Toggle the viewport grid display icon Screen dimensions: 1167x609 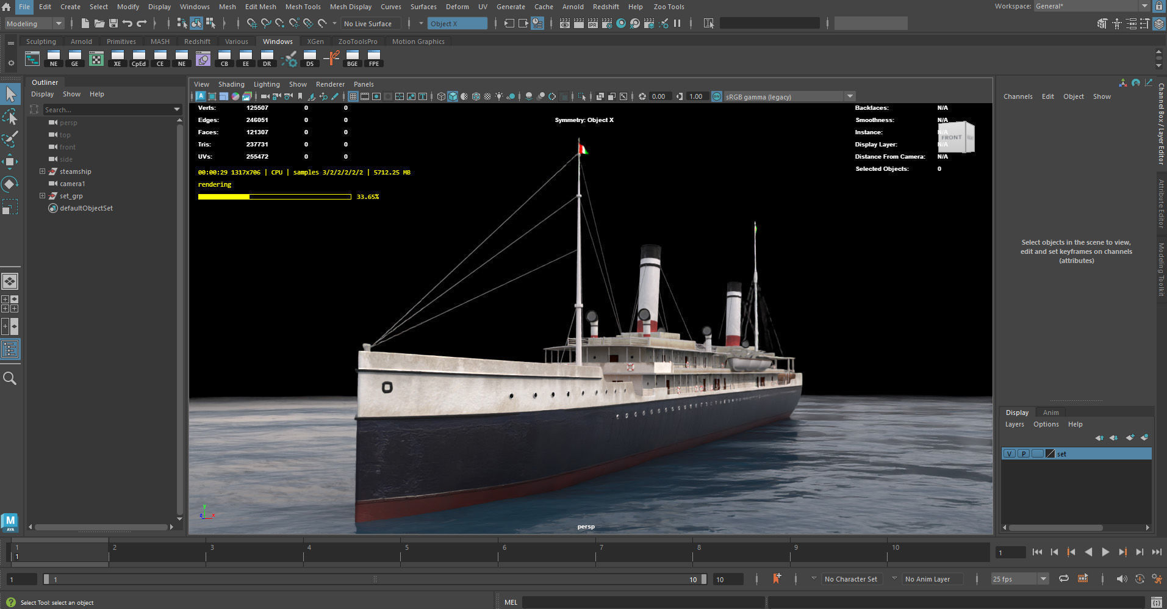353,96
